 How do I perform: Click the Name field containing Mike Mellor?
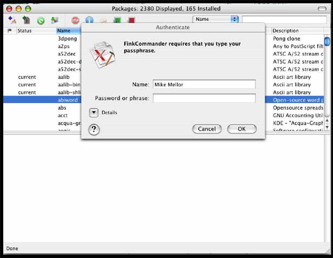coord(204,85)
